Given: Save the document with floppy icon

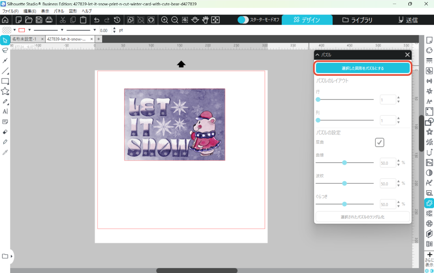Looking at the screenshot, I should [39, 20].
